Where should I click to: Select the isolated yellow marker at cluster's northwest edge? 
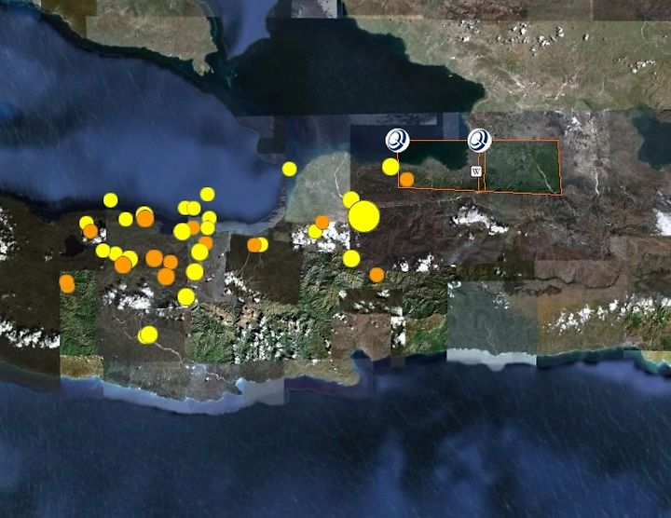tap(110, 199)
